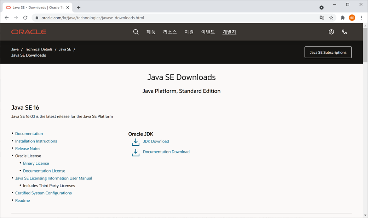This screenshot has width=368, height=218.
Task: Click the Java SE 16.0.1 latest release sentence
Action: (x=62, y=116)
